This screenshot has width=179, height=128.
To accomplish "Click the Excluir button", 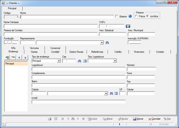I will (123, 119).
